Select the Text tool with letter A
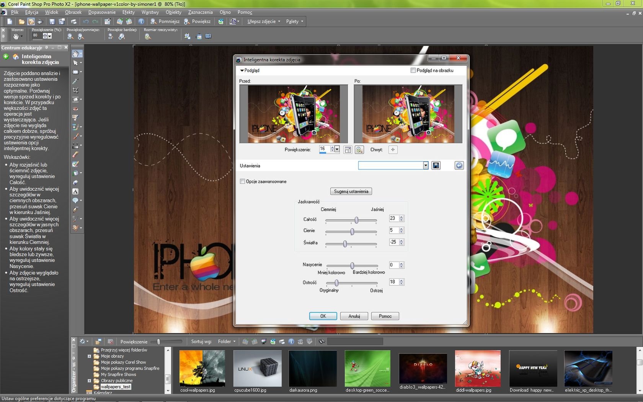 tap(76, 191)
